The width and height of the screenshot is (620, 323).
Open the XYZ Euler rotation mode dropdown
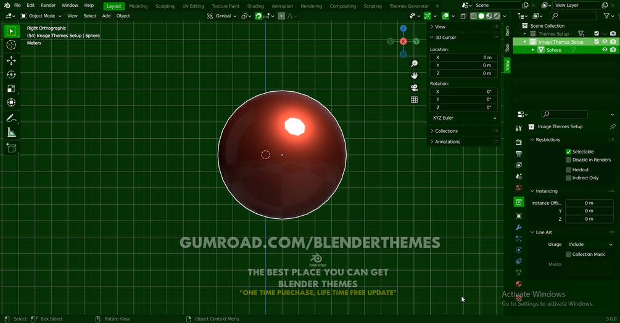[463, 118]
